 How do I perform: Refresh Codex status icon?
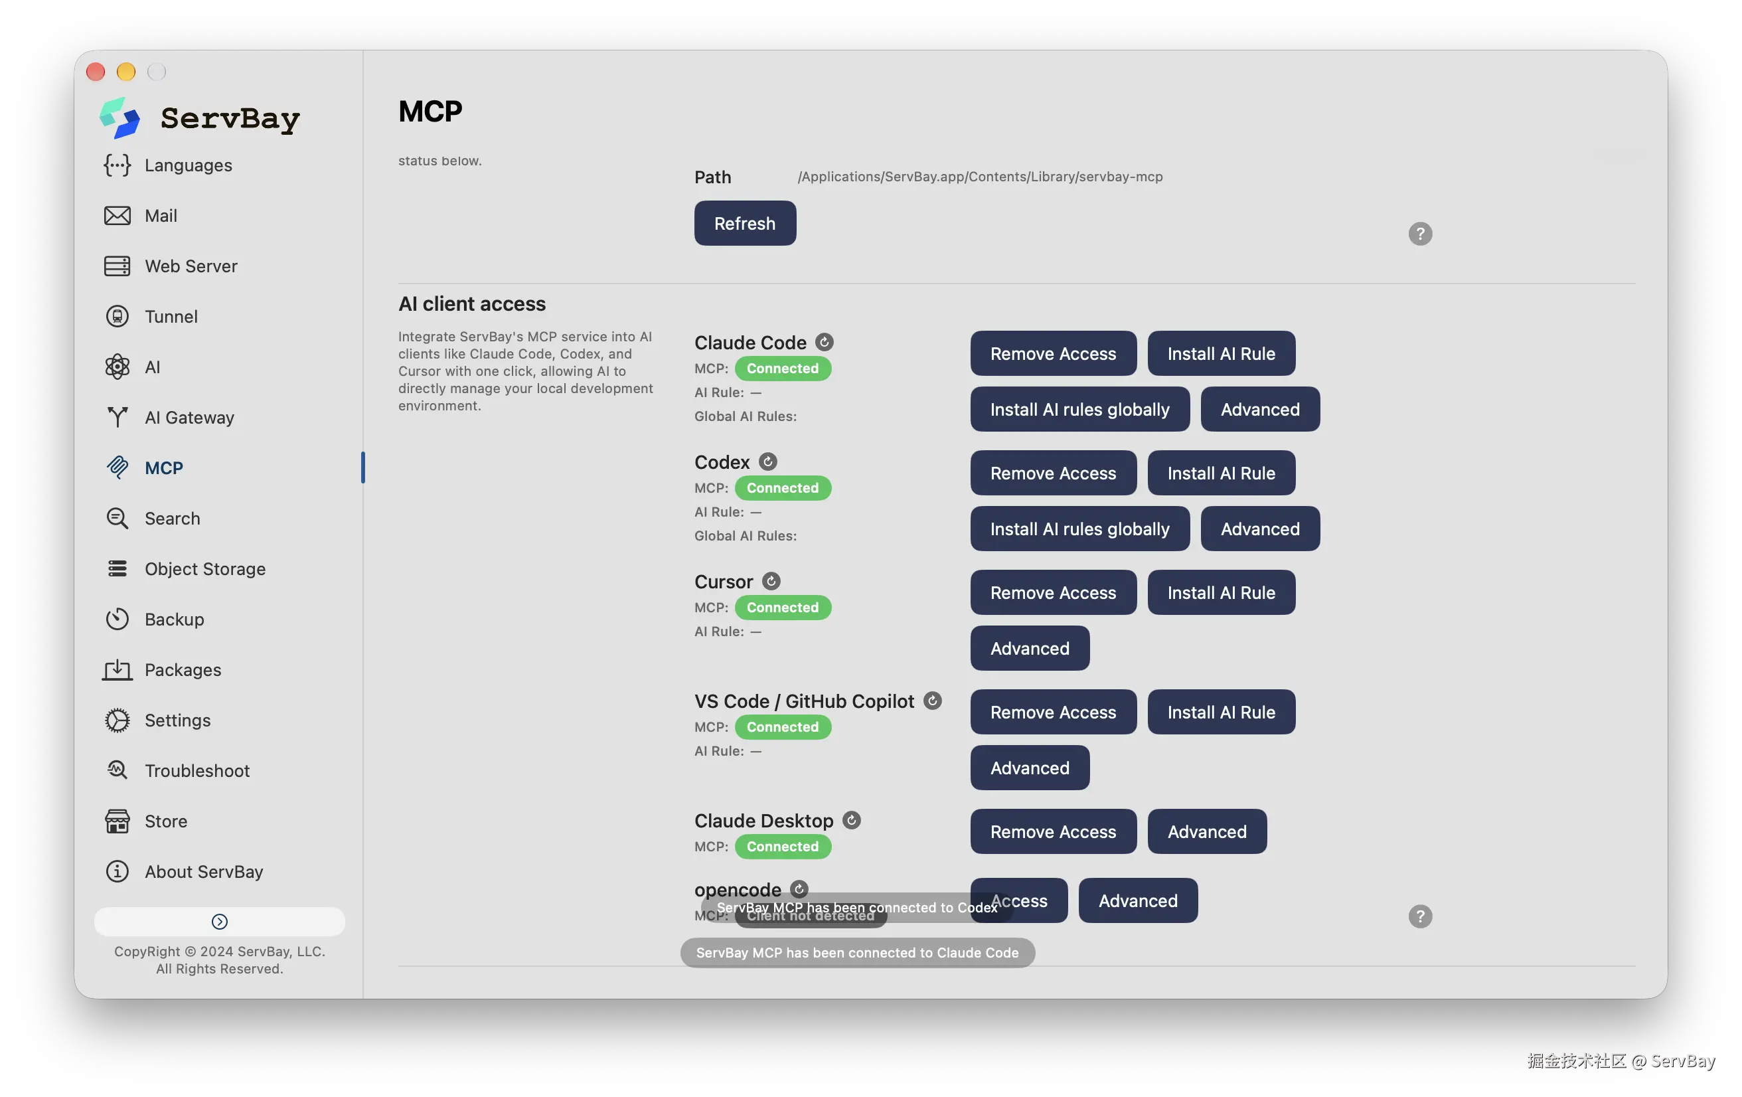(x=768, y=461)
